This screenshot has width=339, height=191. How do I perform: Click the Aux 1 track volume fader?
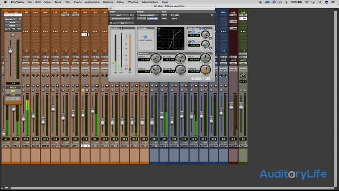pos(241,106)
